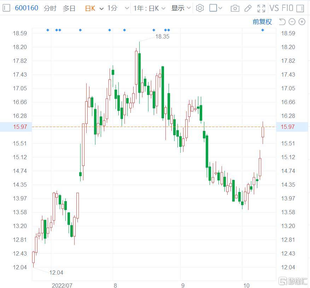Click the leftmost blue diamond event marker

point(48,30)
